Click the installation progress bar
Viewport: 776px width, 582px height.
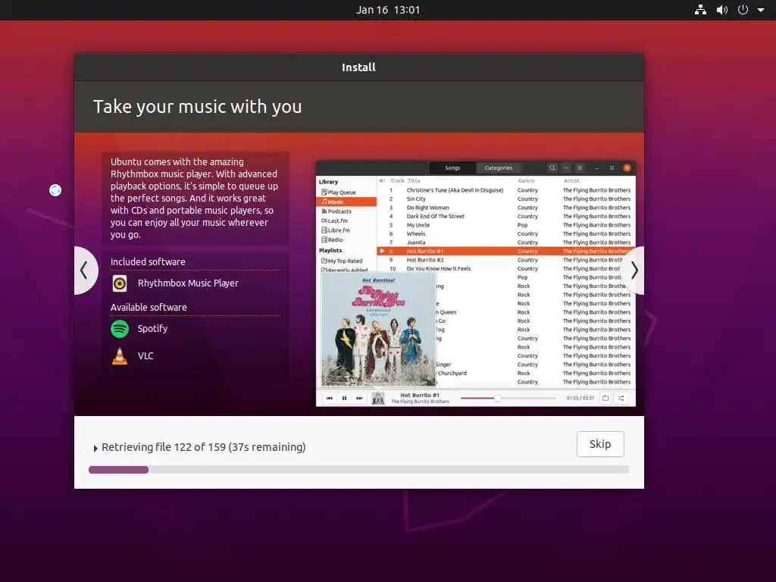click(x=358, y=470)
